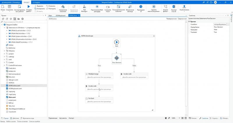This screenshot has height=123, width=233.
Task: Launch App/Web Recorder
Action: click(97, 8)
